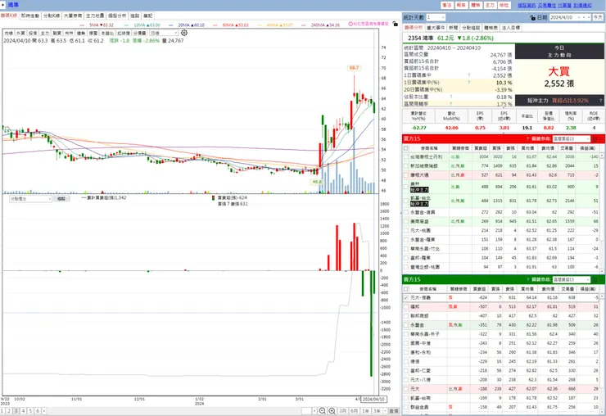Tick the checkbox for 群益金鼎
606x416 pixels.
click(x=406, y=407)
